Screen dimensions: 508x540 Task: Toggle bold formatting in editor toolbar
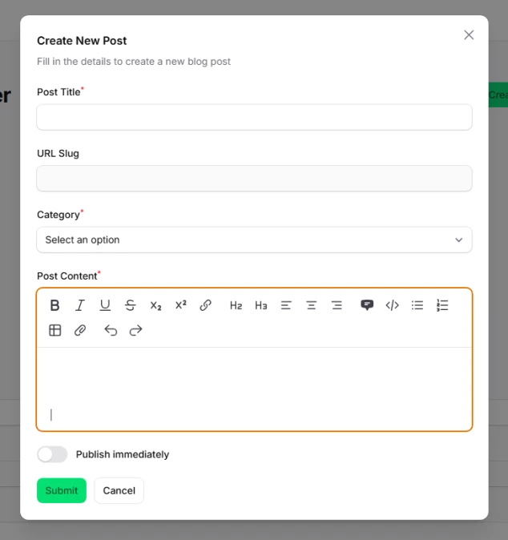54,305
